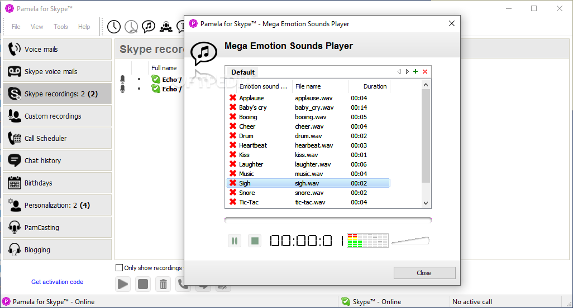This screenshot has width=573, height=308.
Task: Add a sound with the green plus icon
Action: 416,71
